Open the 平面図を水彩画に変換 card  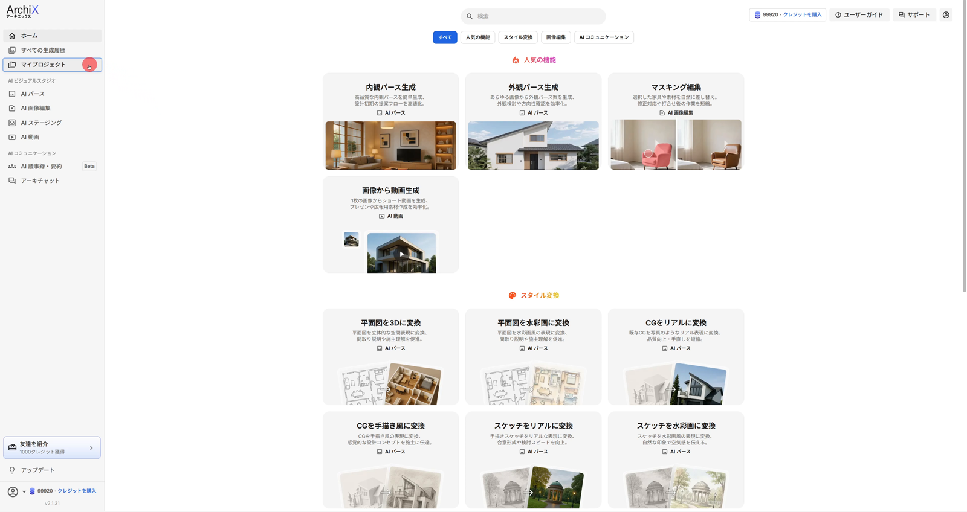(533, 357)
